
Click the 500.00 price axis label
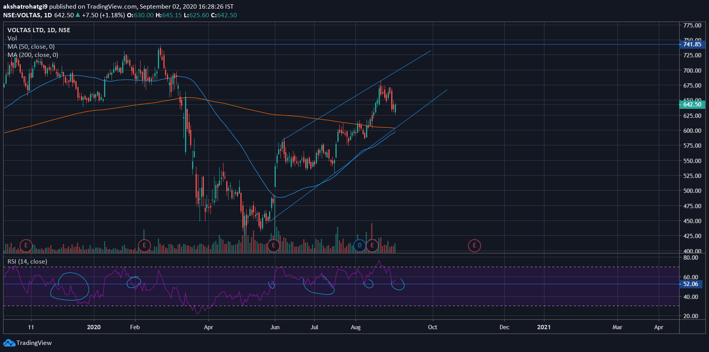point(692,191)
